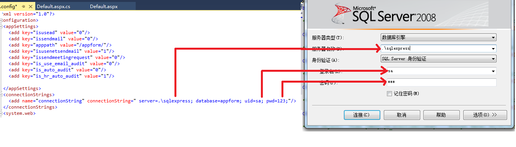Close the .config editor tab

(x=30, y=7)
